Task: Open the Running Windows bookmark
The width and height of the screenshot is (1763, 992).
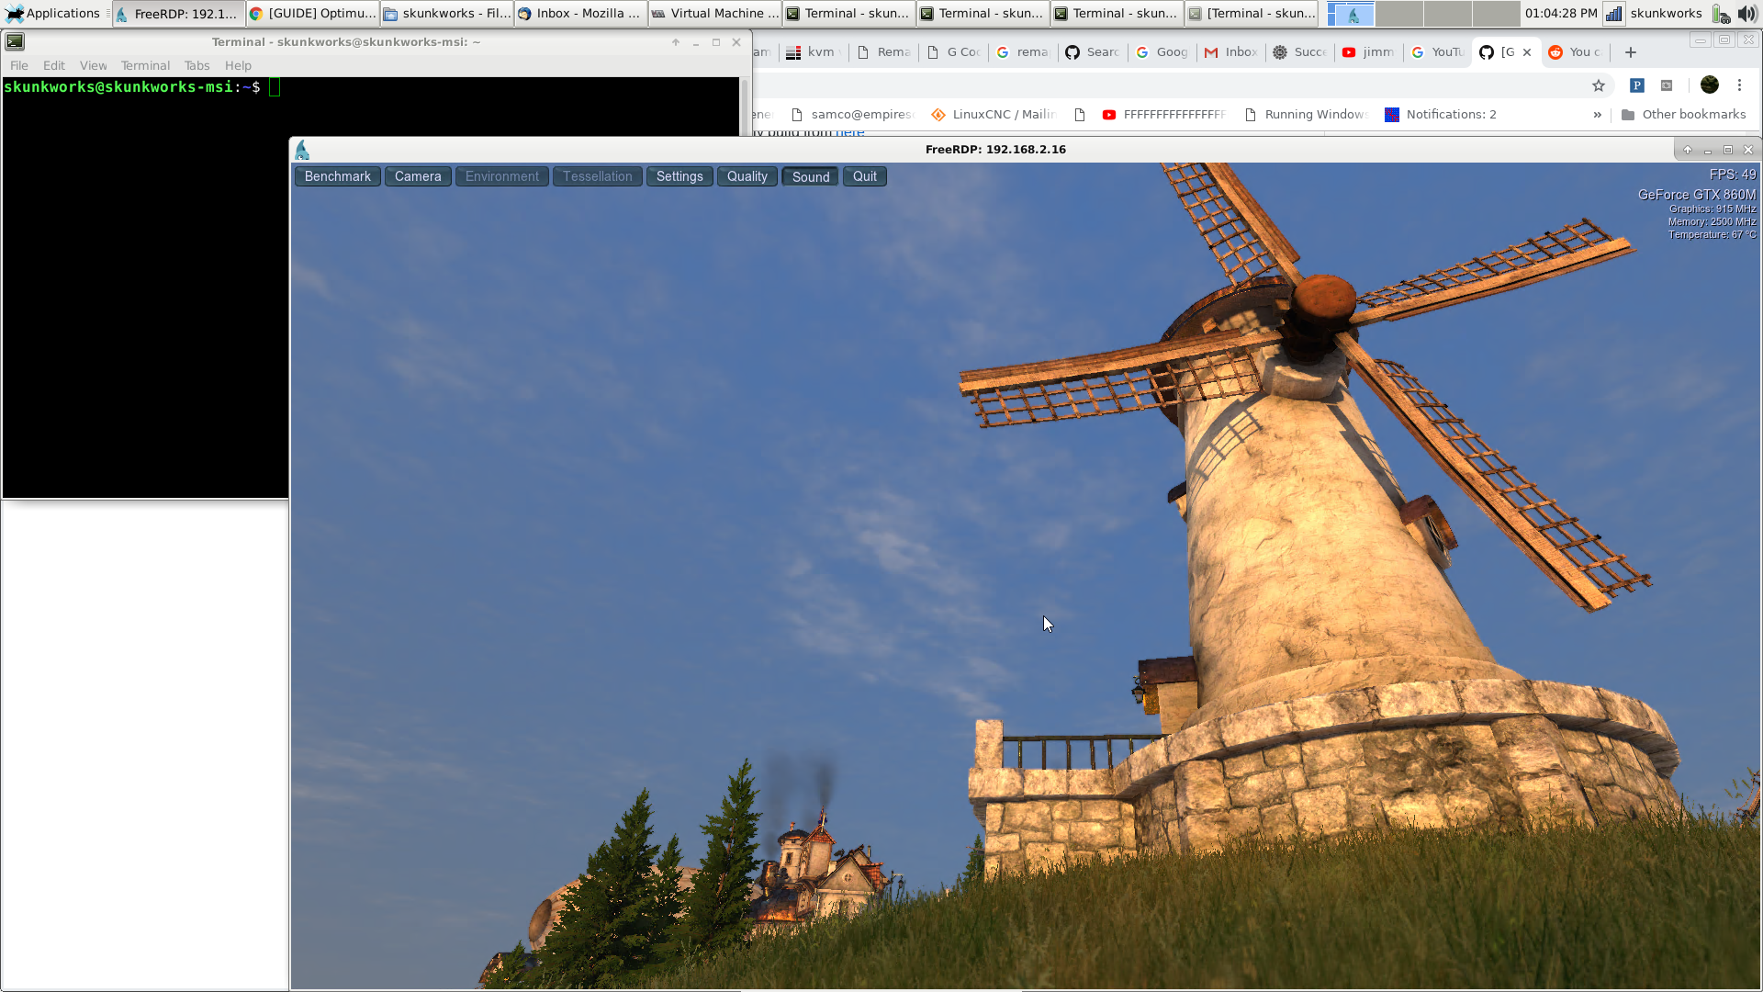Action: (1307, 115)
